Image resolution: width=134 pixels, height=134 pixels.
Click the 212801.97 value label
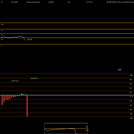[35, 79]
